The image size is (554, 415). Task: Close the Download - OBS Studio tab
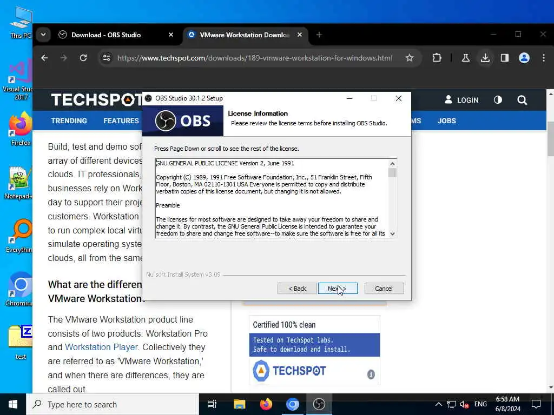tap(171, 35)
